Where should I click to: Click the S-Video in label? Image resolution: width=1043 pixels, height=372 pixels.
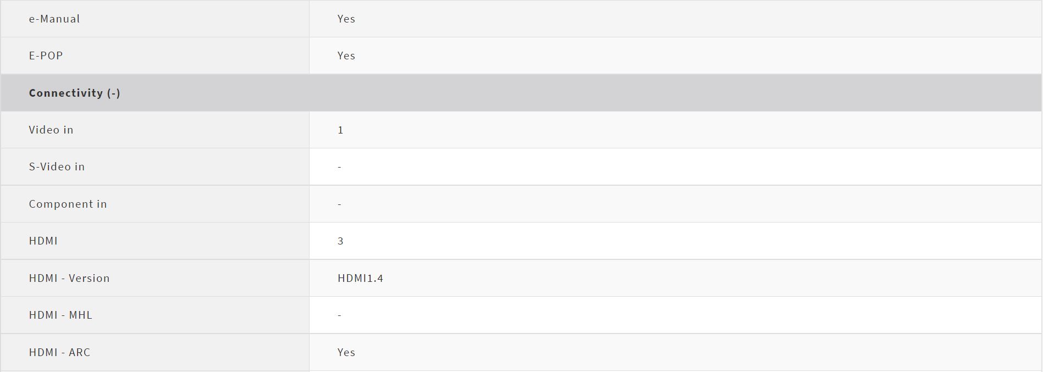tap(57, 166)
